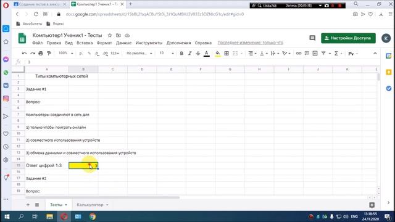Screen dimensions: 395x222
Task: Open the Файл menu
Action: pos(37,43)
